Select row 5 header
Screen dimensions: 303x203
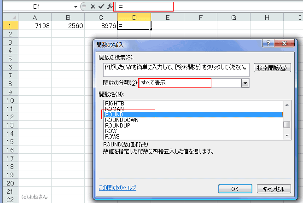pyautogui.click(x=11, y=59)
